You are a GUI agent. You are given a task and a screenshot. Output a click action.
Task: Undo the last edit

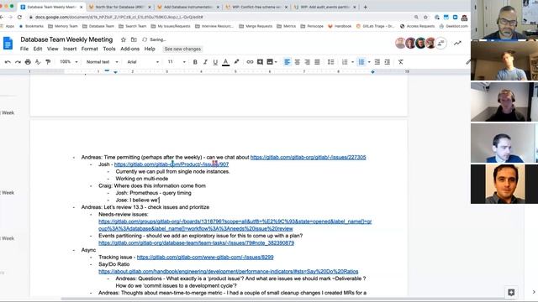(8, 62)
